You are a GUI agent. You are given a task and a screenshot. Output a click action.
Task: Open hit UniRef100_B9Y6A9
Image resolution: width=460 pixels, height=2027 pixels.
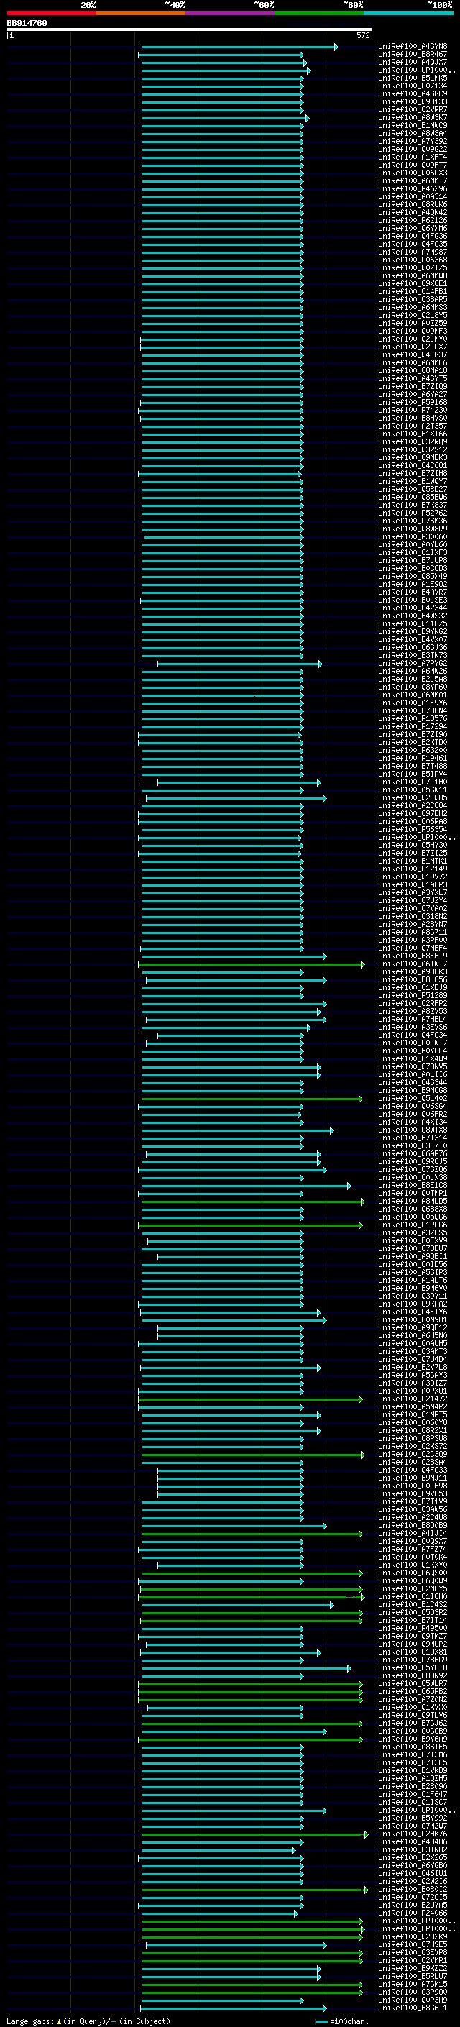click(x=413, y=1739)
